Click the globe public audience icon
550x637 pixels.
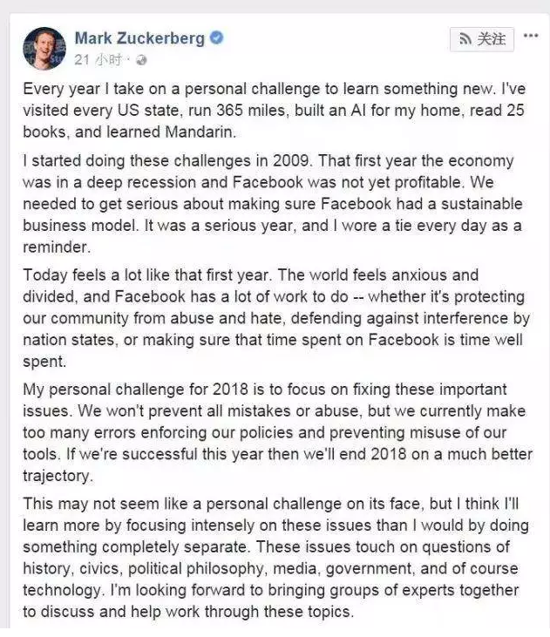(141, 60)
